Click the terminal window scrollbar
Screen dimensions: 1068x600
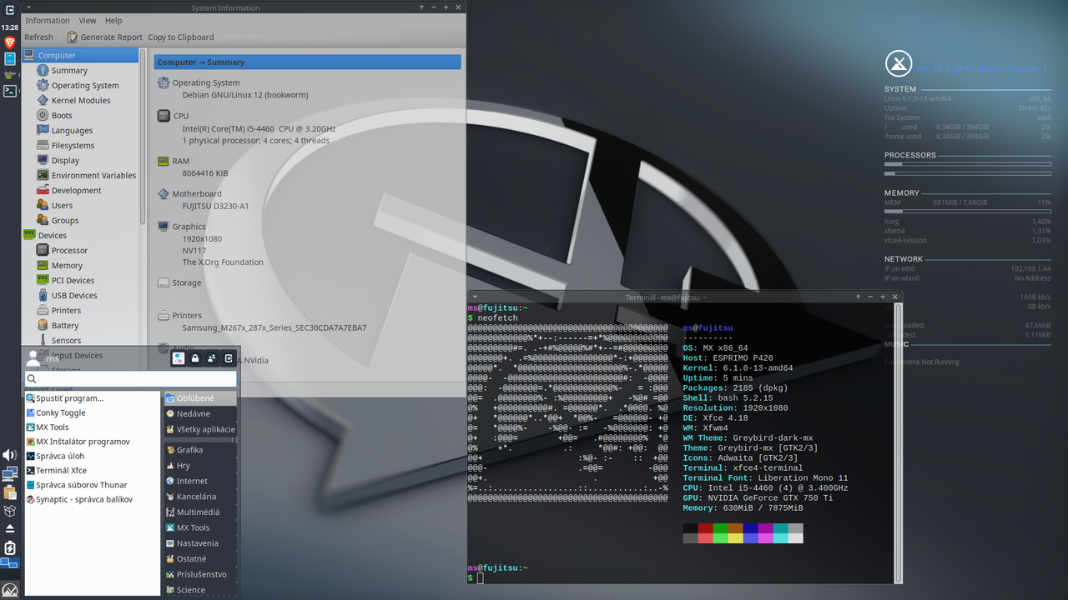click(x=897, y=442)
